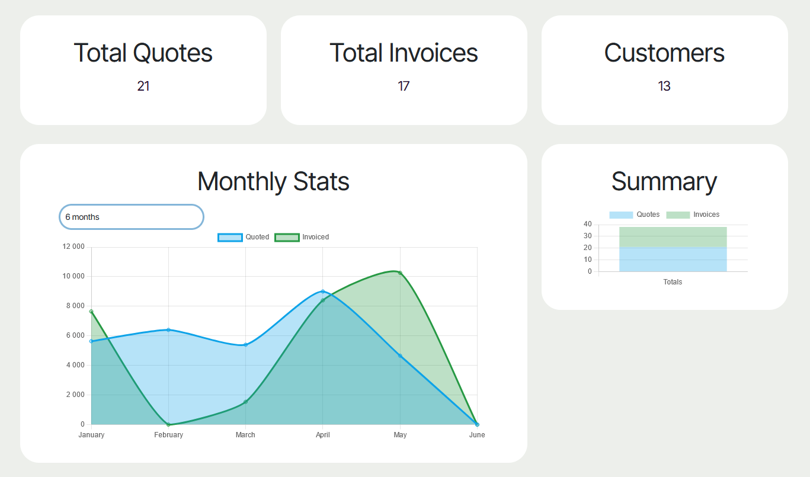Select the Quoted data point for May
The width and height of the screenshot is (810, 477).
click(x=400, y=356)
